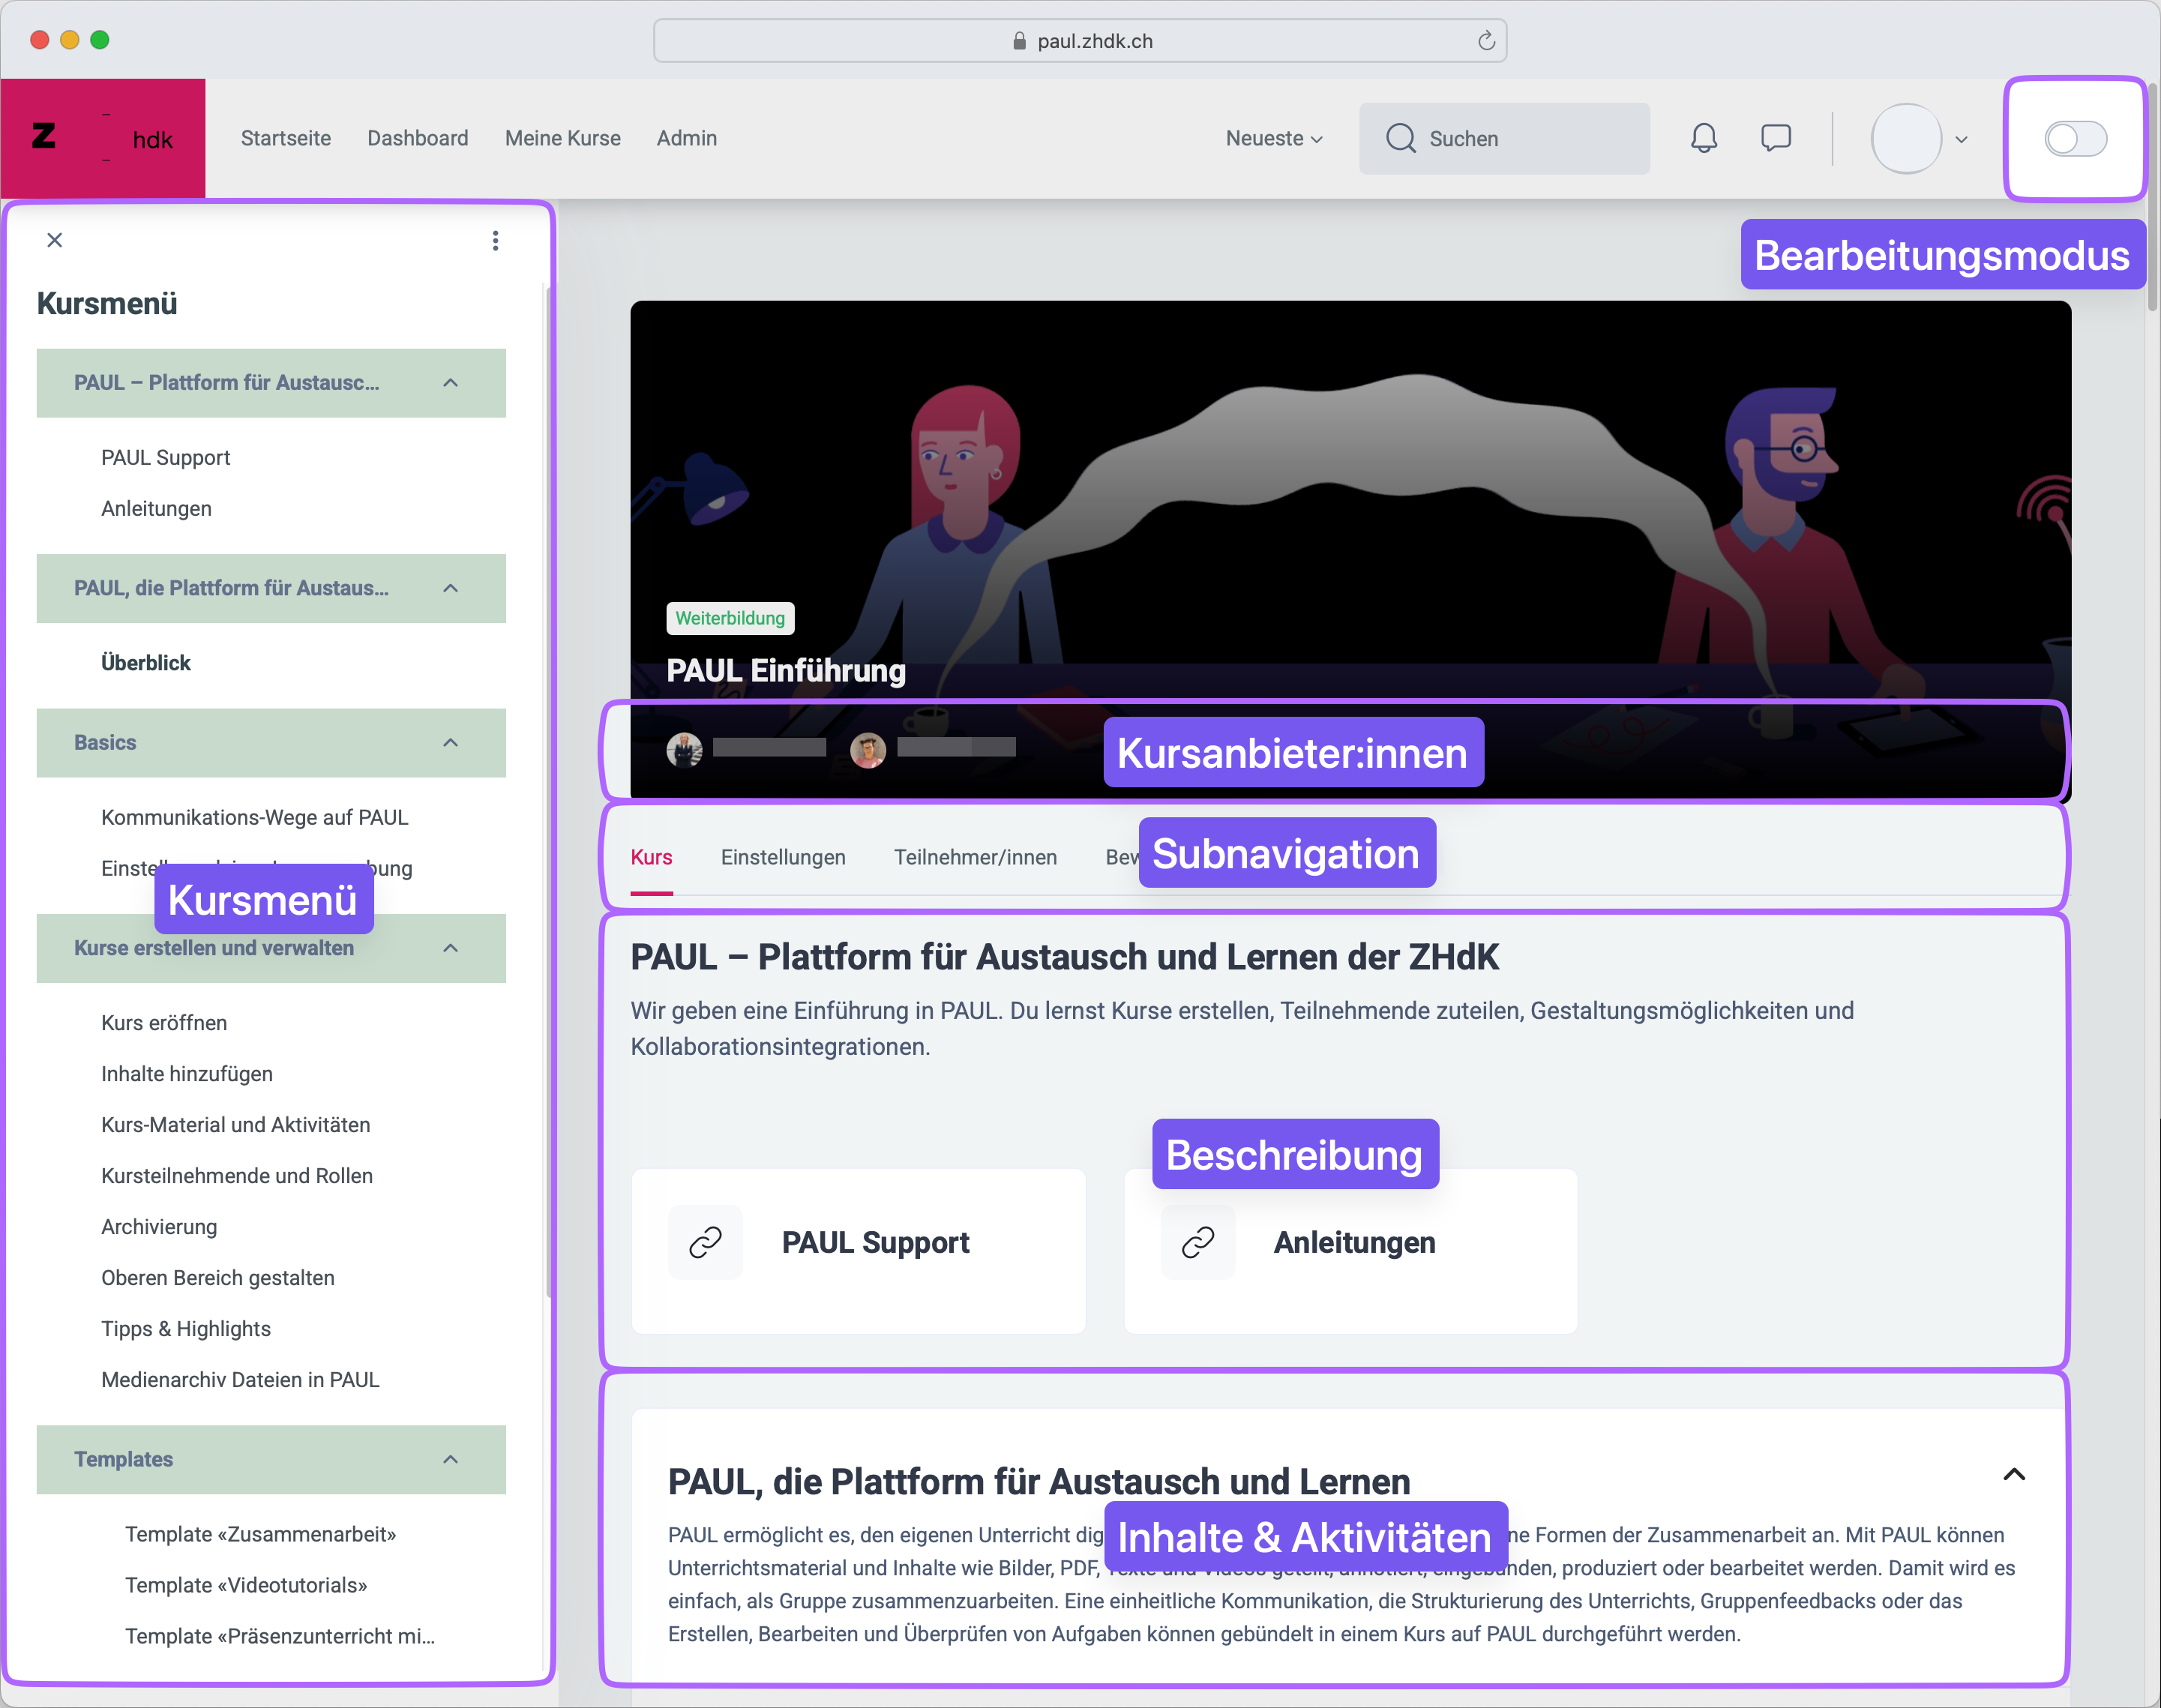Close the Kursmenü panel with X
Viewport: 2161px width, 1708px height.
(55, 240)
